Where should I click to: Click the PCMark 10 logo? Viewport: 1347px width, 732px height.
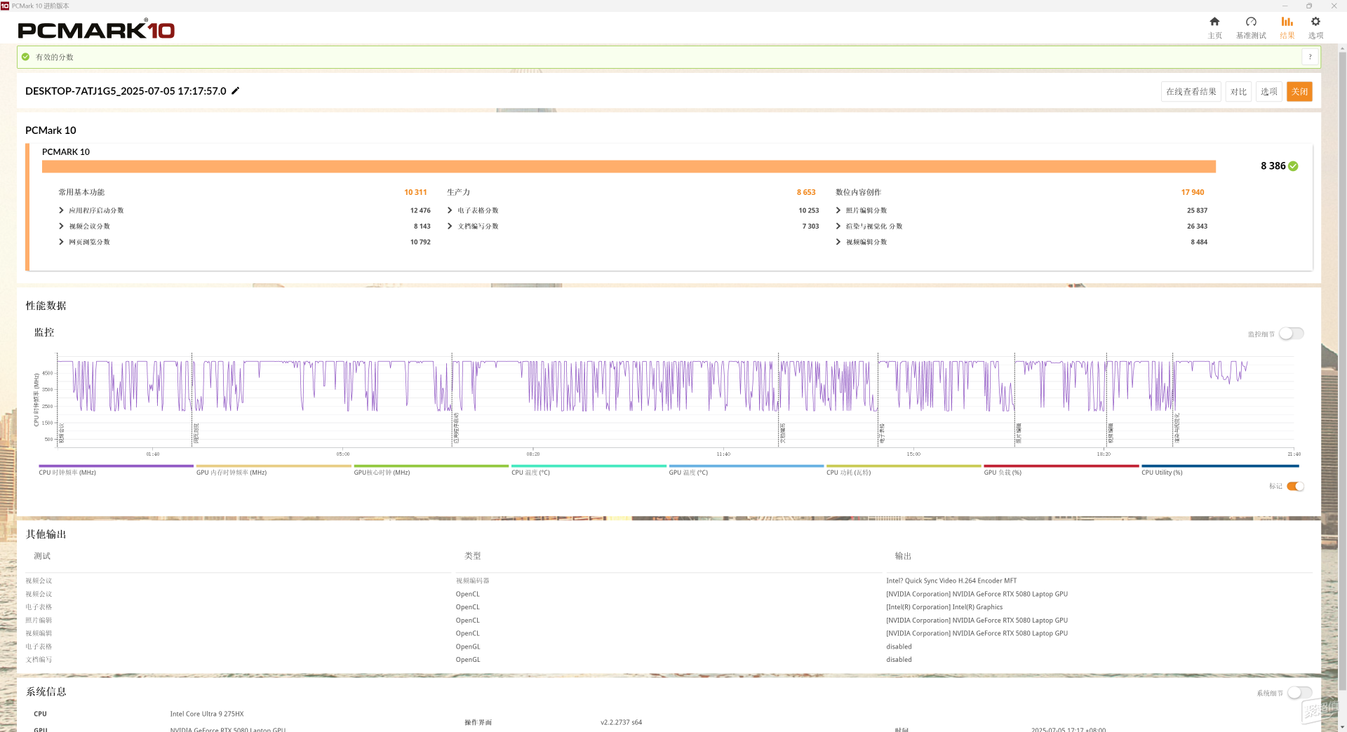[x=96, y=29]
